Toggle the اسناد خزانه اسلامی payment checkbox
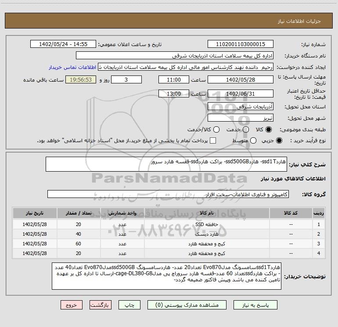The height and width of the screenshot is (327, 338). coord(213,140)
